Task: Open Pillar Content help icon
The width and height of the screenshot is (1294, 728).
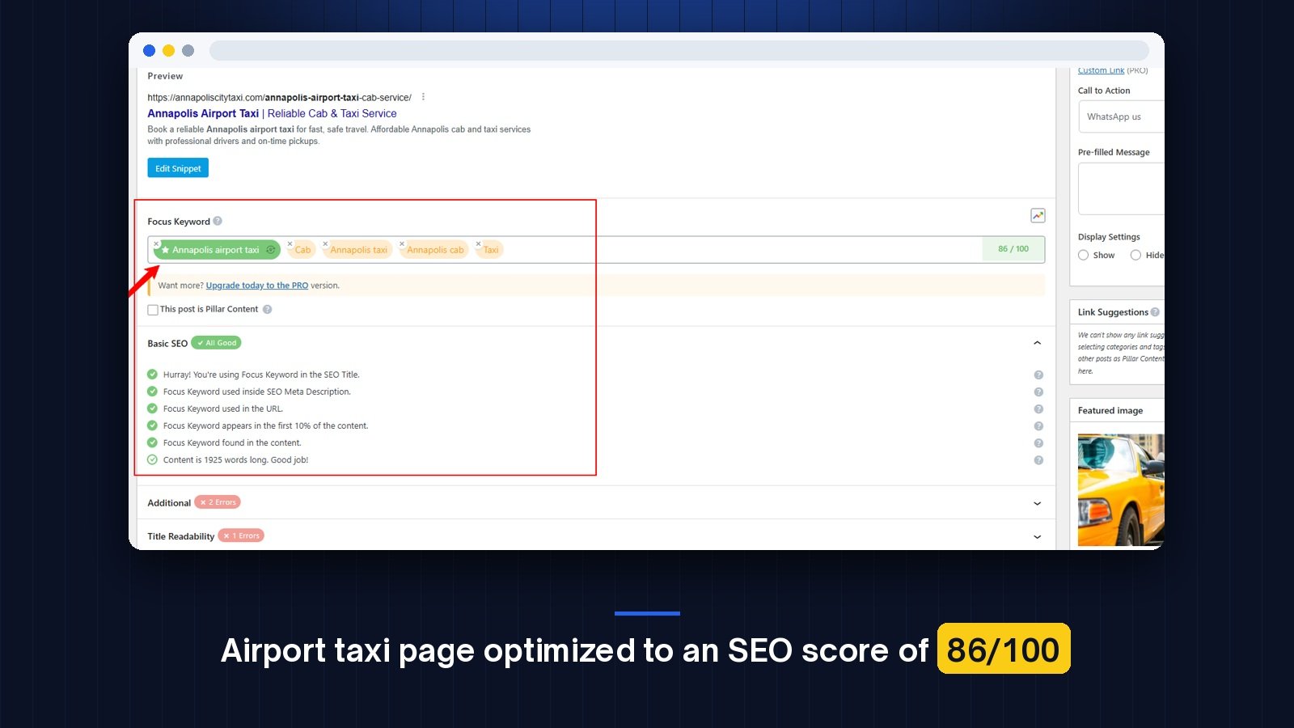Action: pos(268,309)
